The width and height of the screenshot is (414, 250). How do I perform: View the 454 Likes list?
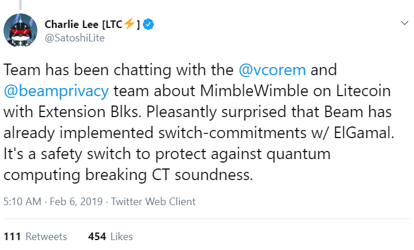(x=110, y=237)
